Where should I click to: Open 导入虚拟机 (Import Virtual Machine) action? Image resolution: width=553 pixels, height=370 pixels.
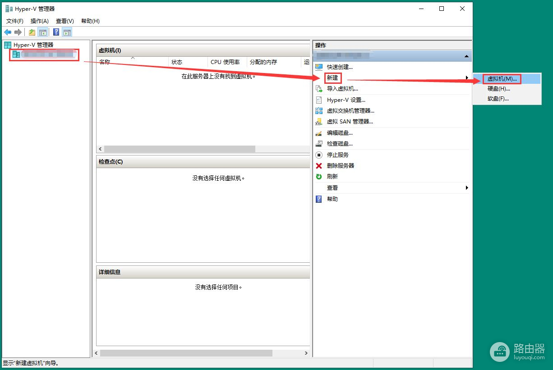(342, 89)
